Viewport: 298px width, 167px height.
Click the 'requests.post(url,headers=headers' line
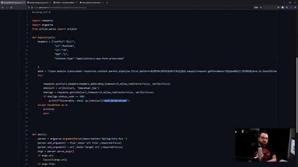(107, 84)
